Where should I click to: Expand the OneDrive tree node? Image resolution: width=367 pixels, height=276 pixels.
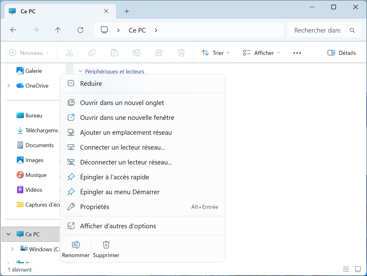click(x=9, y=86)
